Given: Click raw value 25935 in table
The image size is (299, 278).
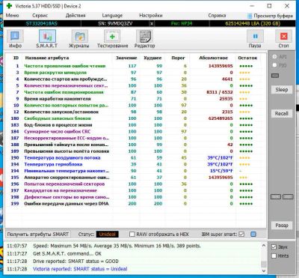Looking at the screenshot, I should 226,99.
